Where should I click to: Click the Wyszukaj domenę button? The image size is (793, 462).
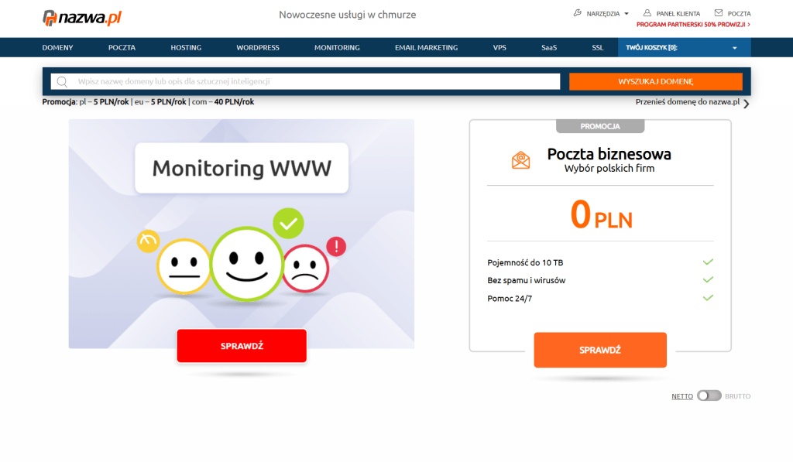click(655, 81)
